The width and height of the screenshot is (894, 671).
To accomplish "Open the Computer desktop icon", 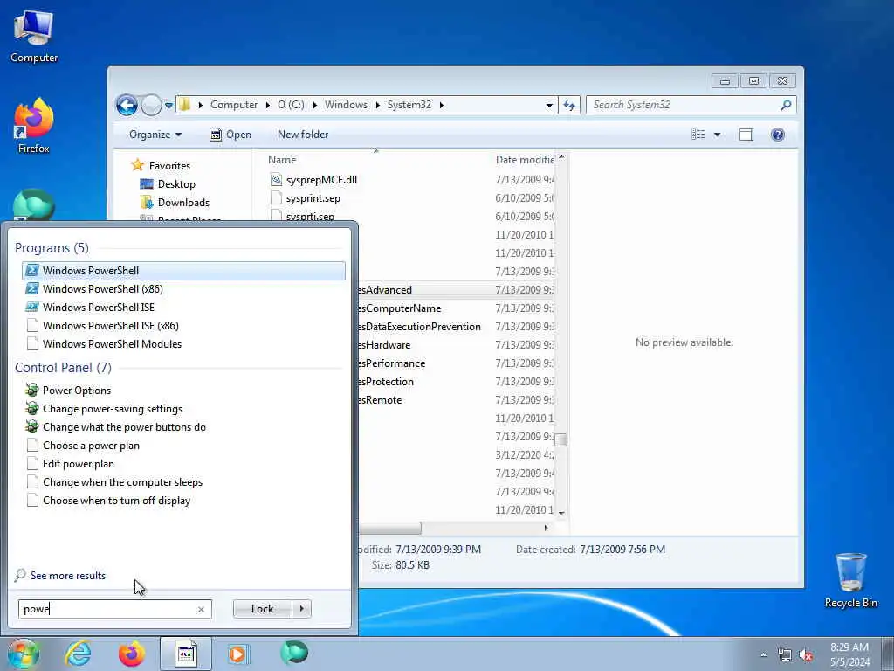I will tap(34, 37).
